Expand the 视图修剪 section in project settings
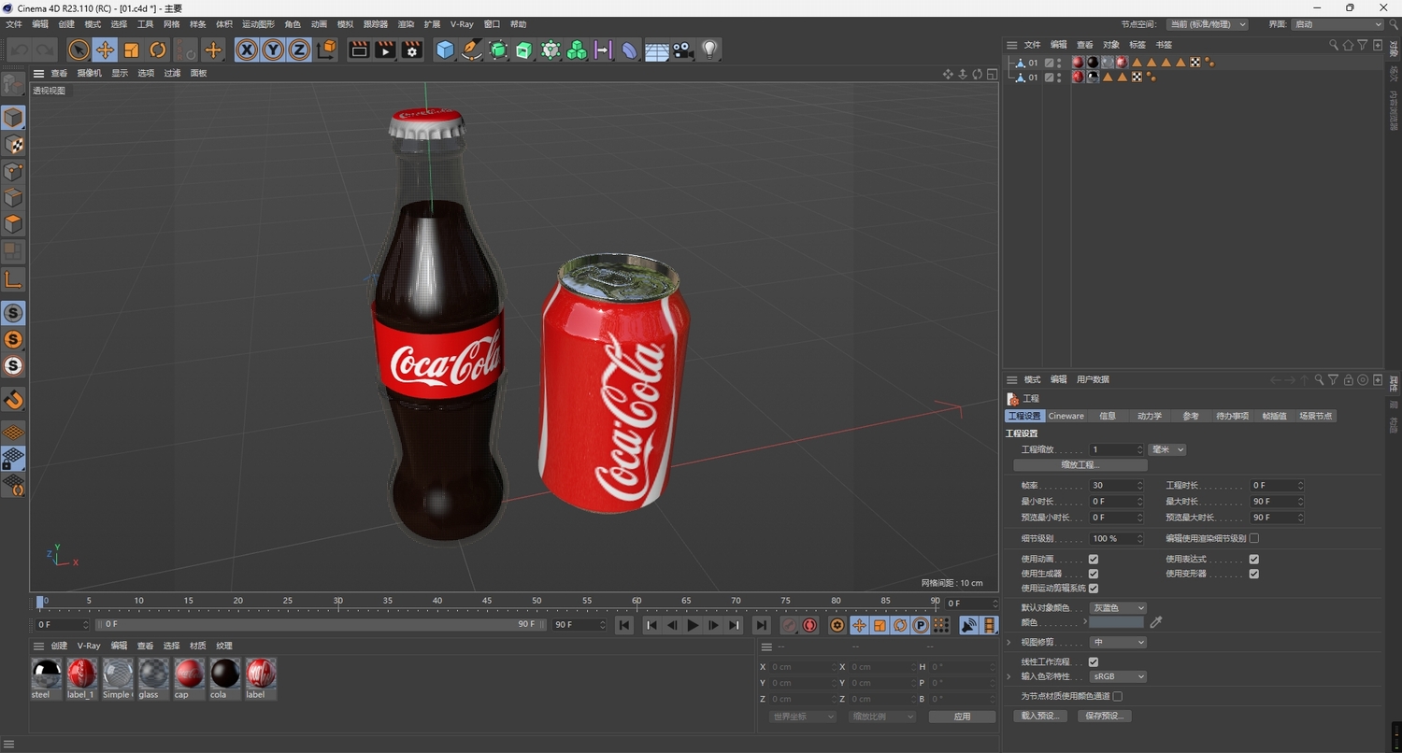 [1008, 642]
